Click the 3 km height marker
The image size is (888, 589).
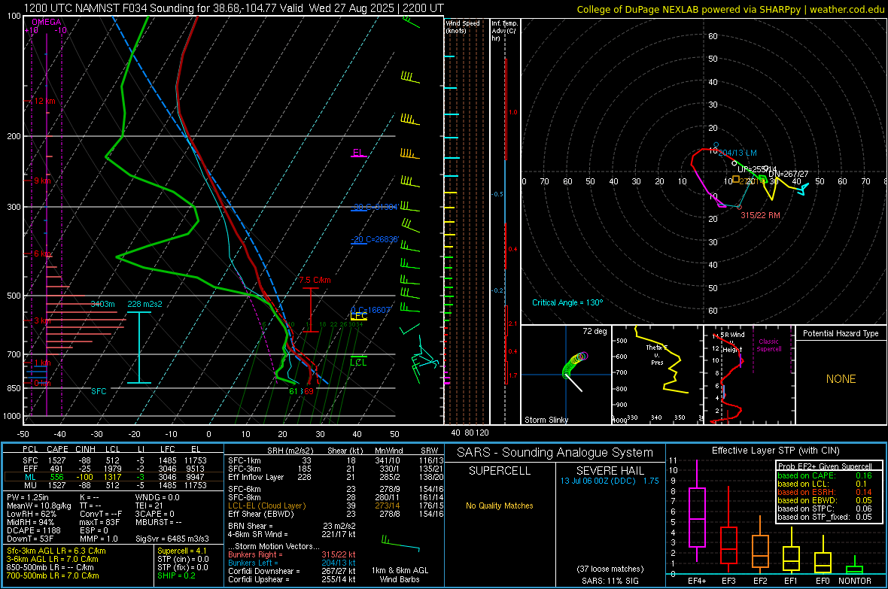click(x=41, y=320)
